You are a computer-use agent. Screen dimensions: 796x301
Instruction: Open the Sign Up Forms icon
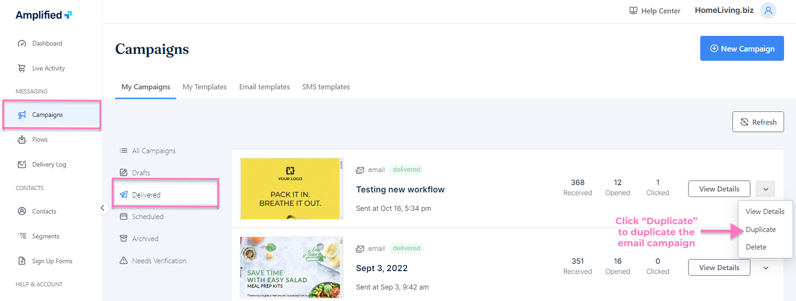22,261
